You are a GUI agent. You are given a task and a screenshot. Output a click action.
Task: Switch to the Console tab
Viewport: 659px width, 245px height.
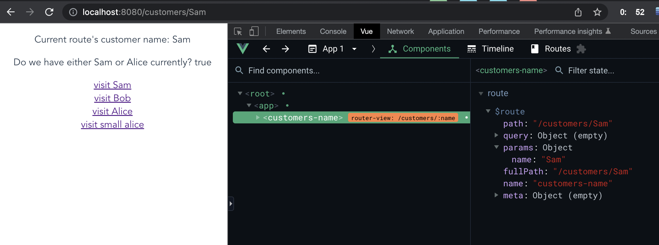333,31
